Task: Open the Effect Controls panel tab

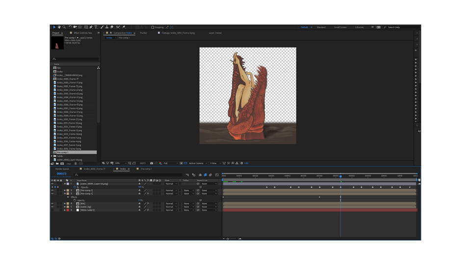Action: coord(82,33)
